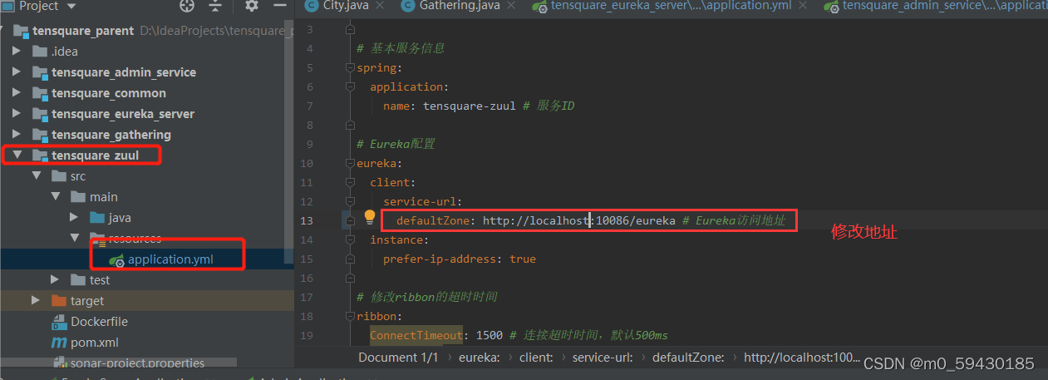Click the Maven icon beside pom.xml
Image resolution: width=1048 pixels, height=380 pixels.
point(58,343)
